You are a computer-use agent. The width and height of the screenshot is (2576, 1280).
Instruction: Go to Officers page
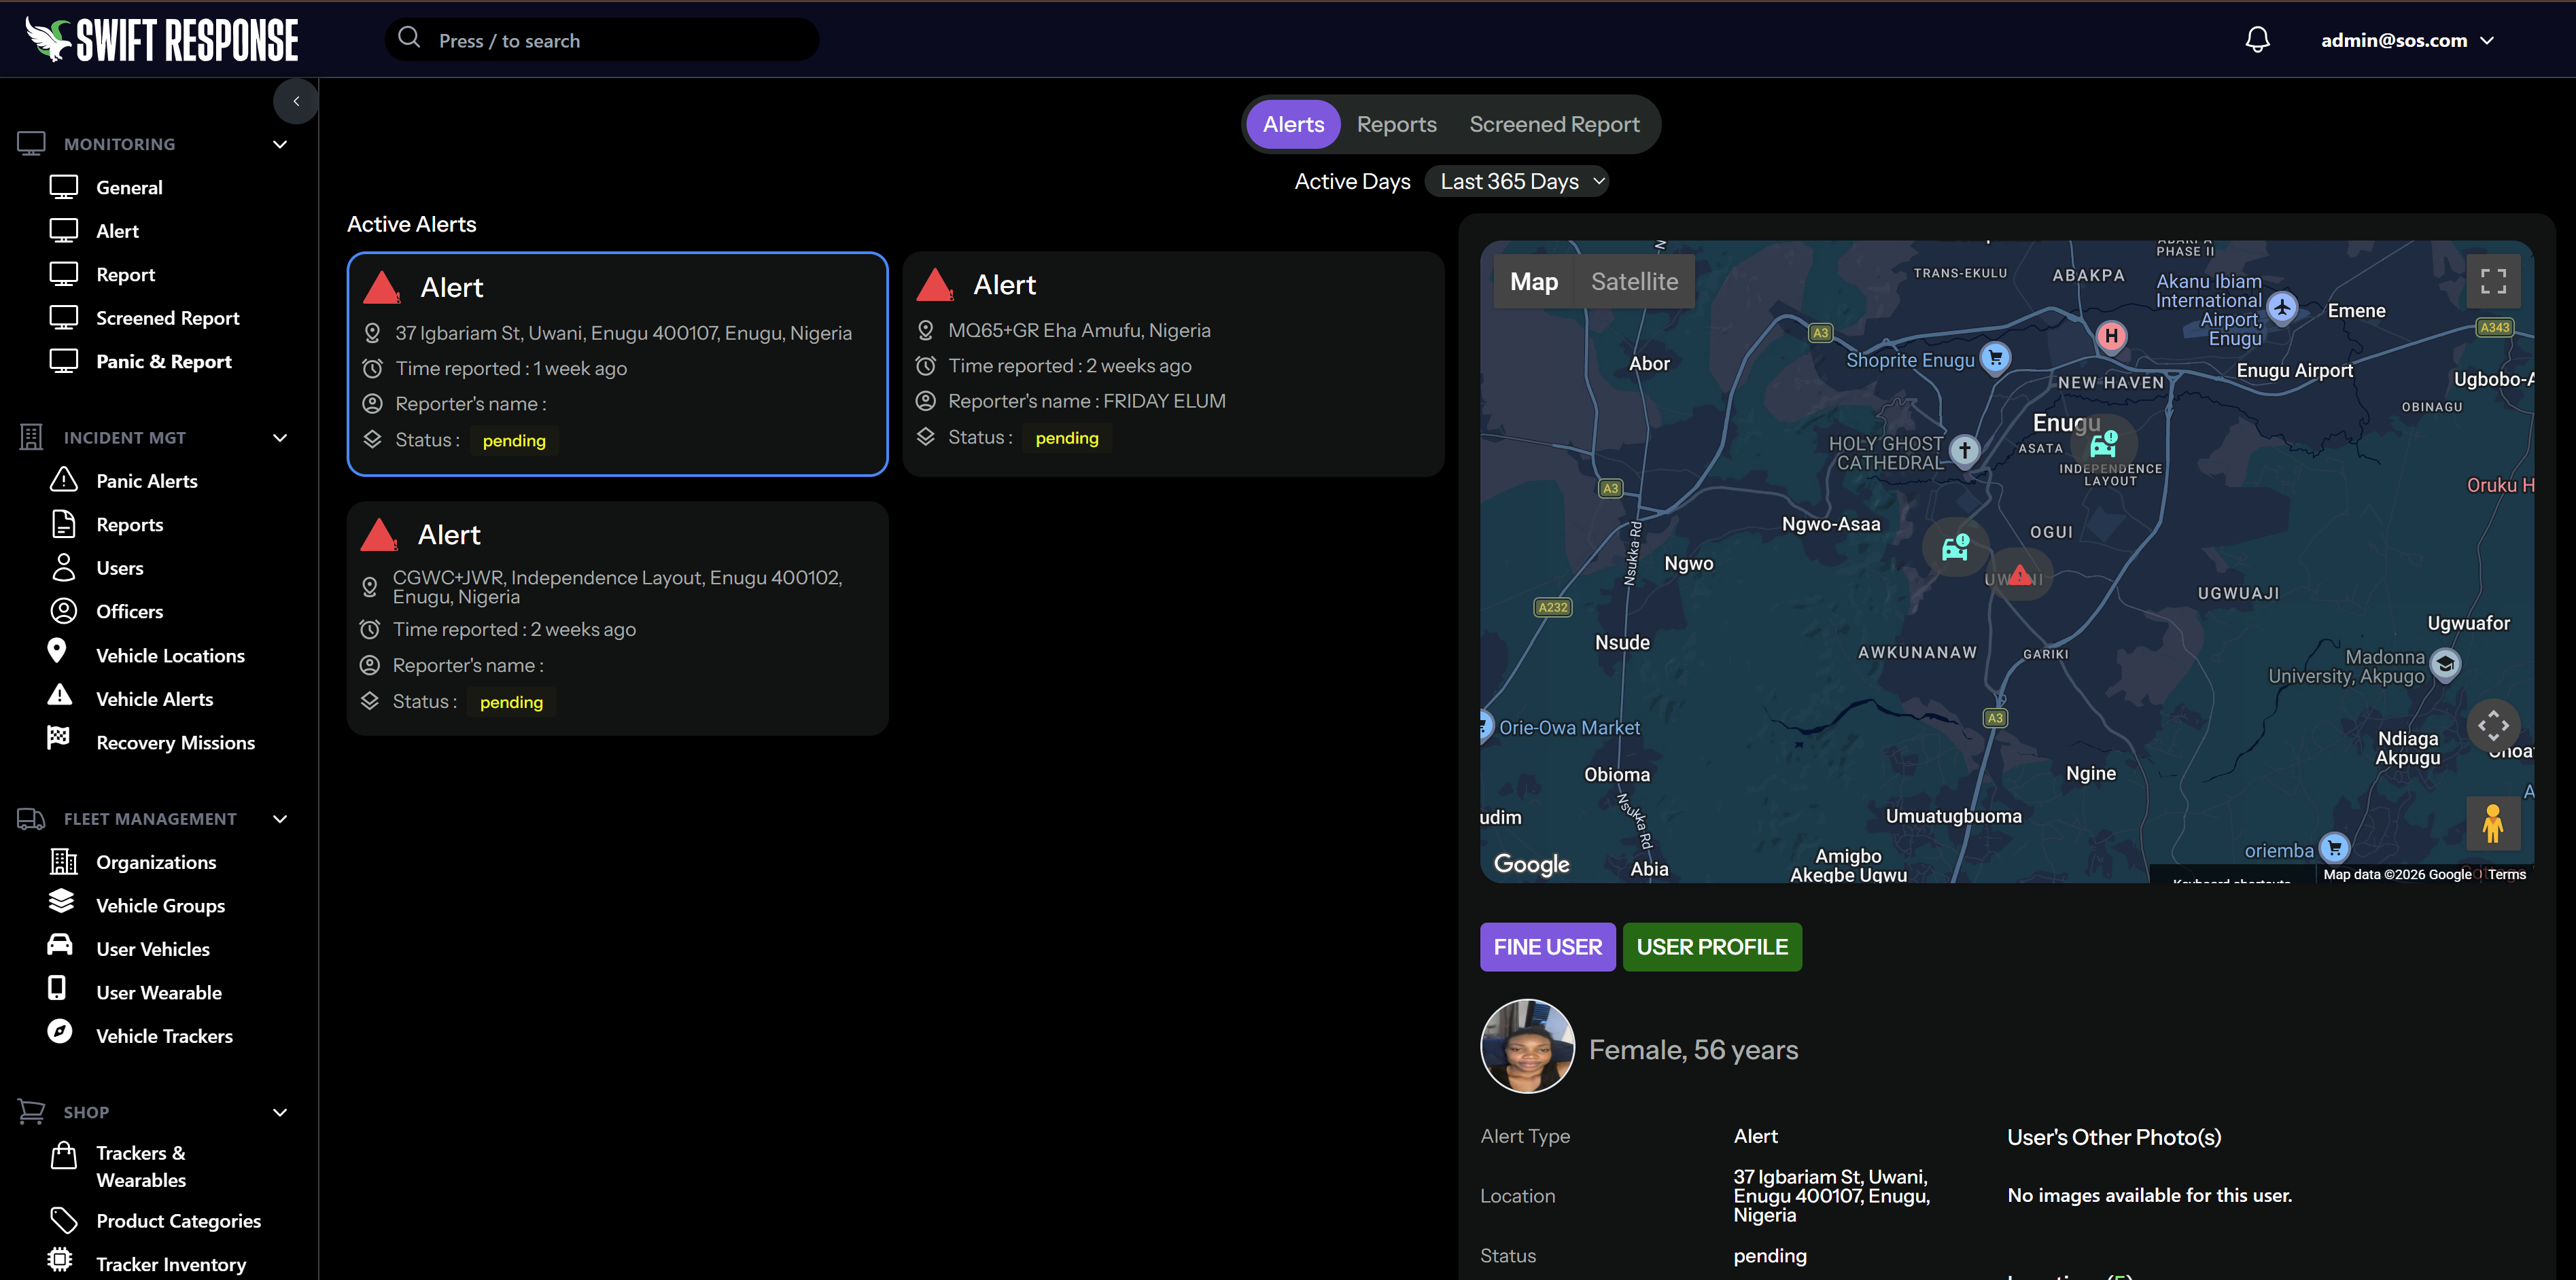pyautogui.click(x=130, y=611)
